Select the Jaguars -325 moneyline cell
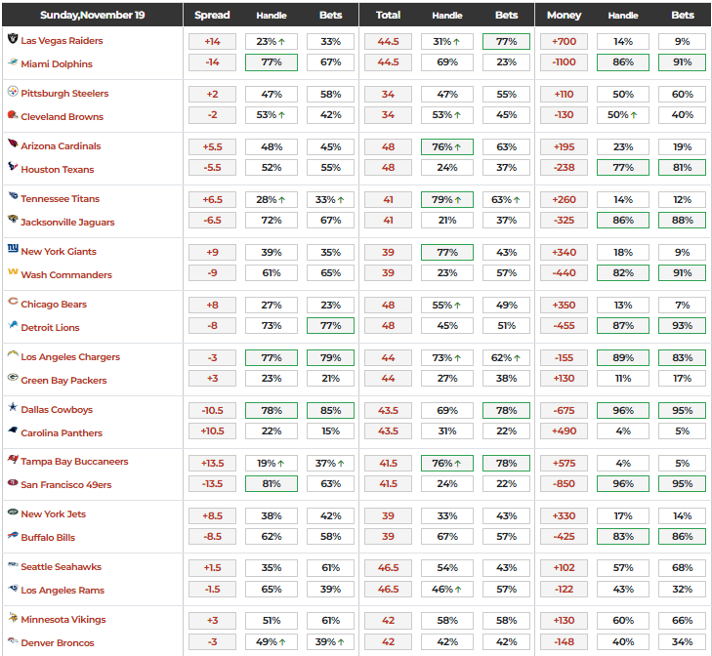Screen dimensions: 712x656 [564, 221]
